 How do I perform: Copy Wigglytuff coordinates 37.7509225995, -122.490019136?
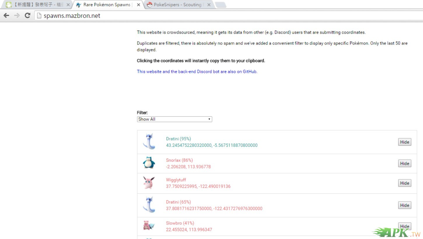click(198, 186)
